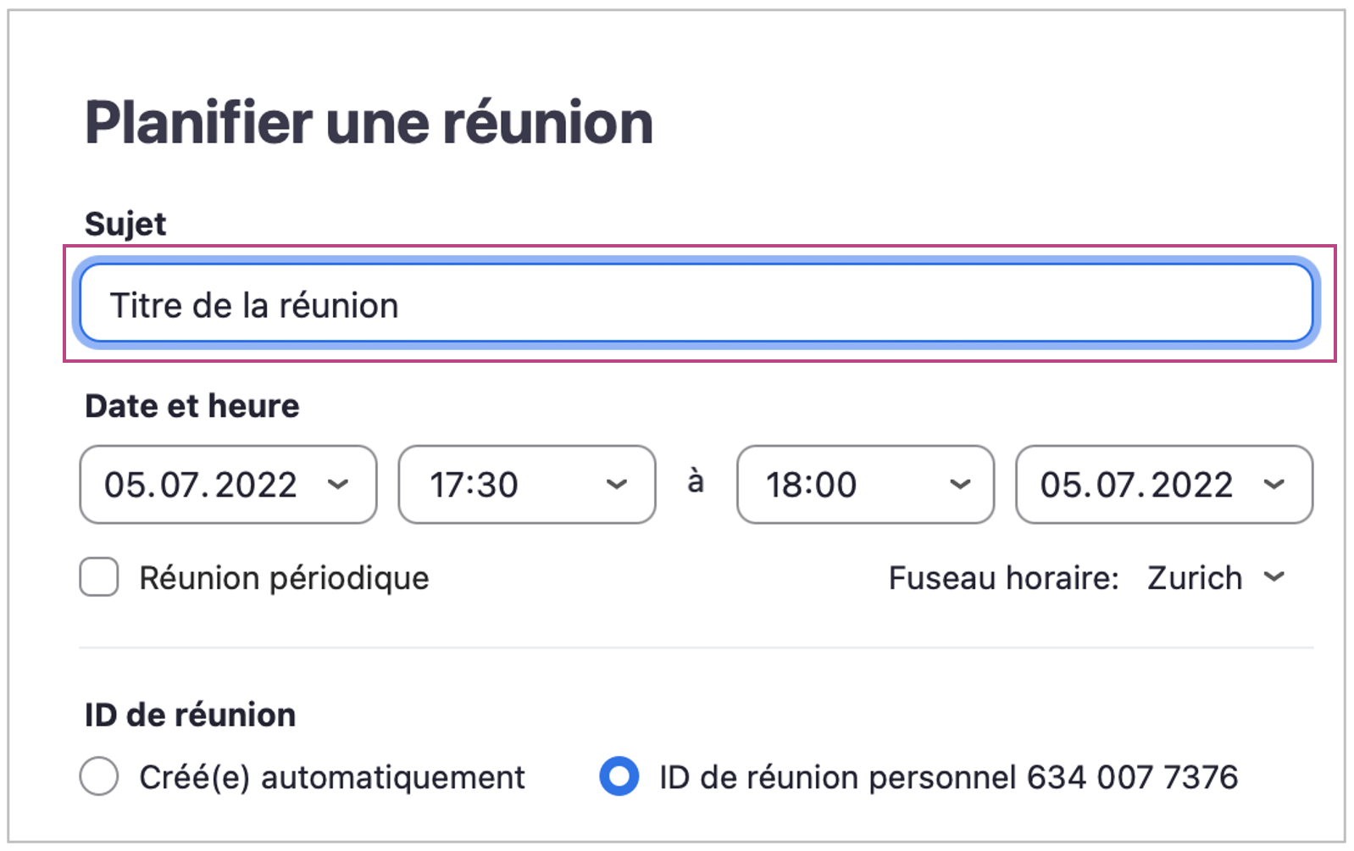
Task: Select the ID de réunion personnel radio button
Action: coord(619,776)
